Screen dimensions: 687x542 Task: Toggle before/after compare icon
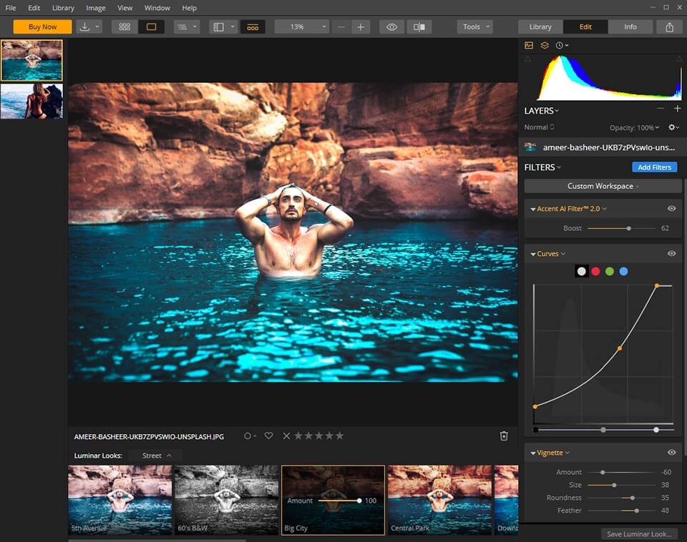pos(419,27)
